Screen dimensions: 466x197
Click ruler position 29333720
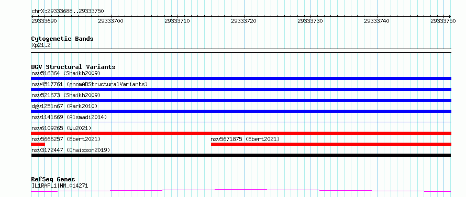pos(243,21)
